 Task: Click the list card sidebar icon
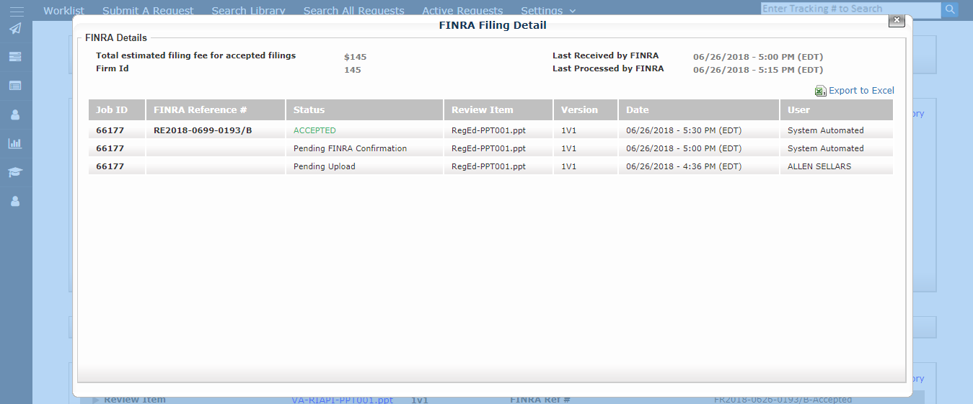15,86
